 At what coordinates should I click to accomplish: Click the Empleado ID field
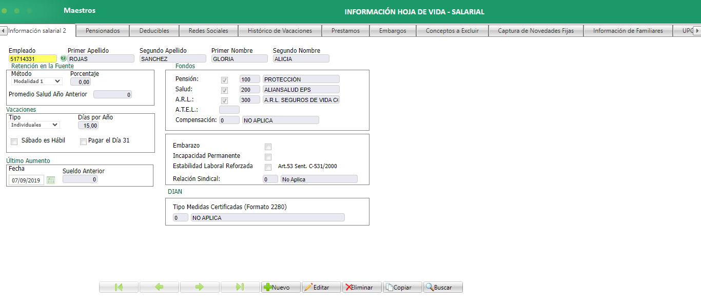(33, 59)
